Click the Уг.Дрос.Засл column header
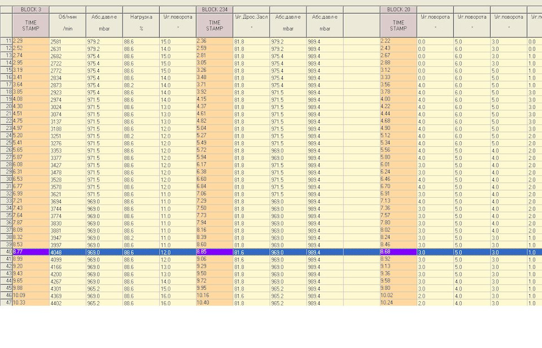Image resolution: width=542 pixels, height=348 pixels. coord(251,25)
